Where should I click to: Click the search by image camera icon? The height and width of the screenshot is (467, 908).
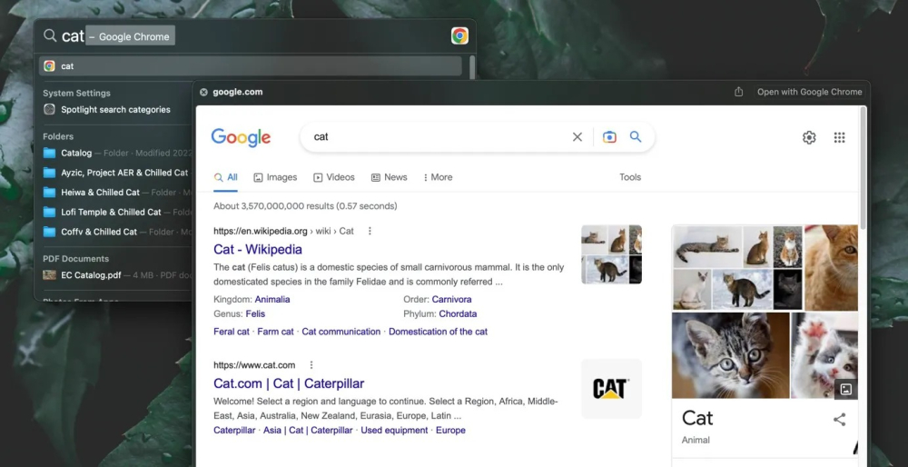click(x=609, y=137)
